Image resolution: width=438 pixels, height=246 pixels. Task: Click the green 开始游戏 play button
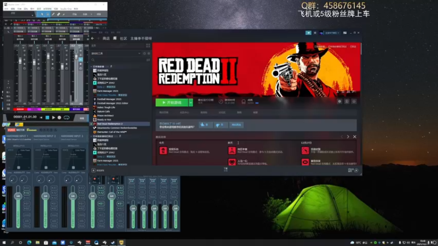point(172,103)
